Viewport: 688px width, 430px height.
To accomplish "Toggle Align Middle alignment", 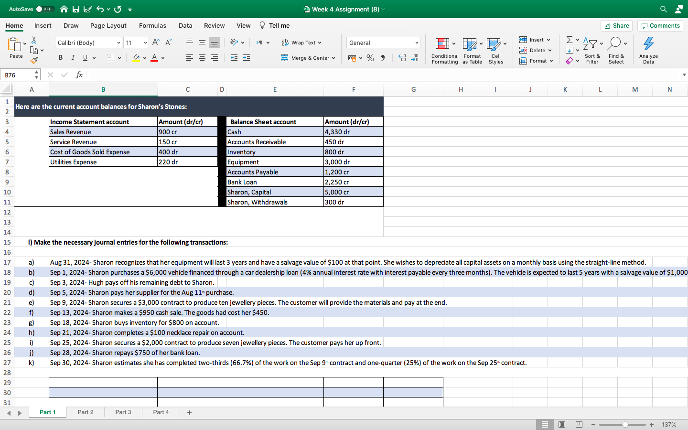I will (202, 43).
